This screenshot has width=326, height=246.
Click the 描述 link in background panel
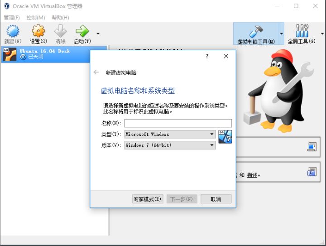point(252,175)
